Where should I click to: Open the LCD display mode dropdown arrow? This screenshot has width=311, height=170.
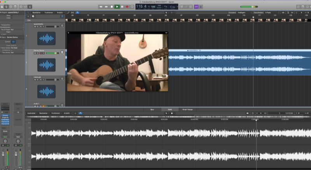pyautogui.click(x=177, y=7)
